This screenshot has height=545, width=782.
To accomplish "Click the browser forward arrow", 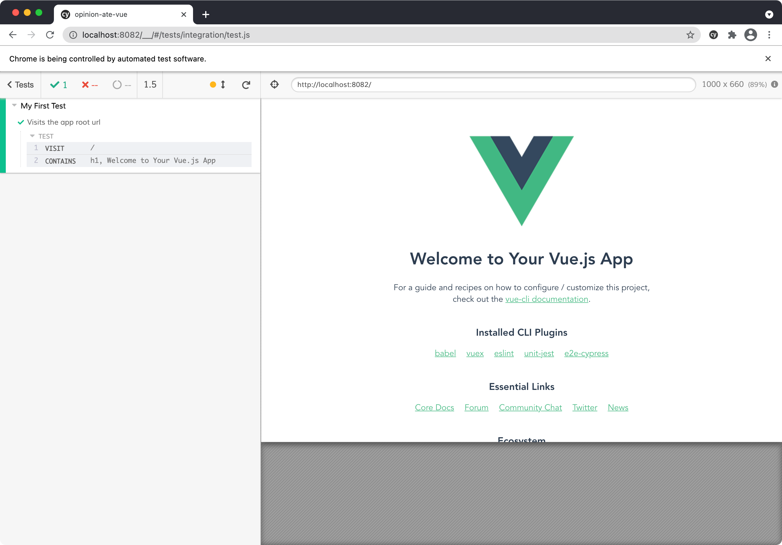I will pos(31,35).
